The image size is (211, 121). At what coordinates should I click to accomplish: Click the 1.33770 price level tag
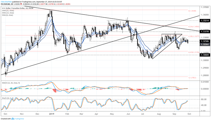tap(205, 32)
